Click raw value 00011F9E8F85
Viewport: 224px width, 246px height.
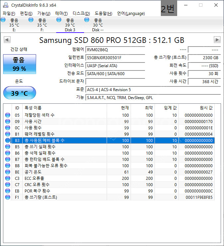(199, 197)
